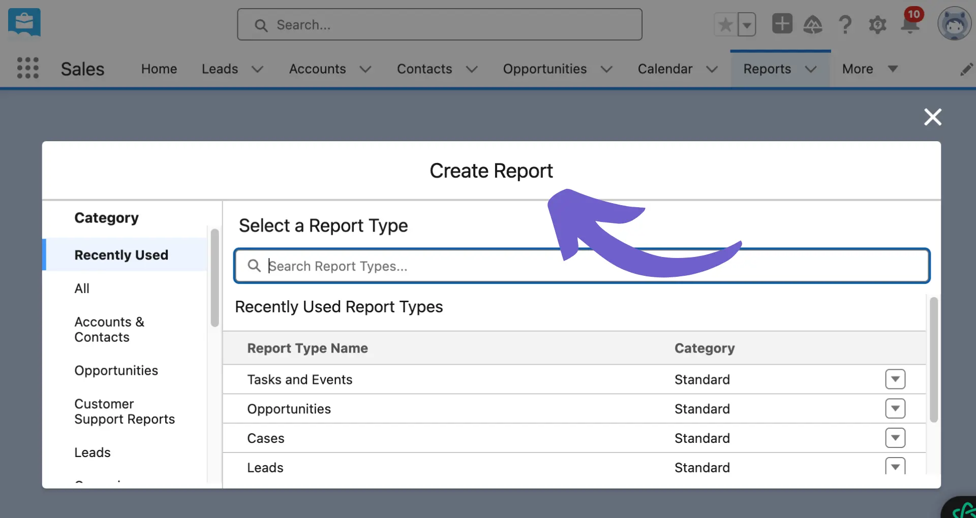Viewport: 976px width, 518px height.
Task: Click the global Search field
Action: tap(439, 24)
